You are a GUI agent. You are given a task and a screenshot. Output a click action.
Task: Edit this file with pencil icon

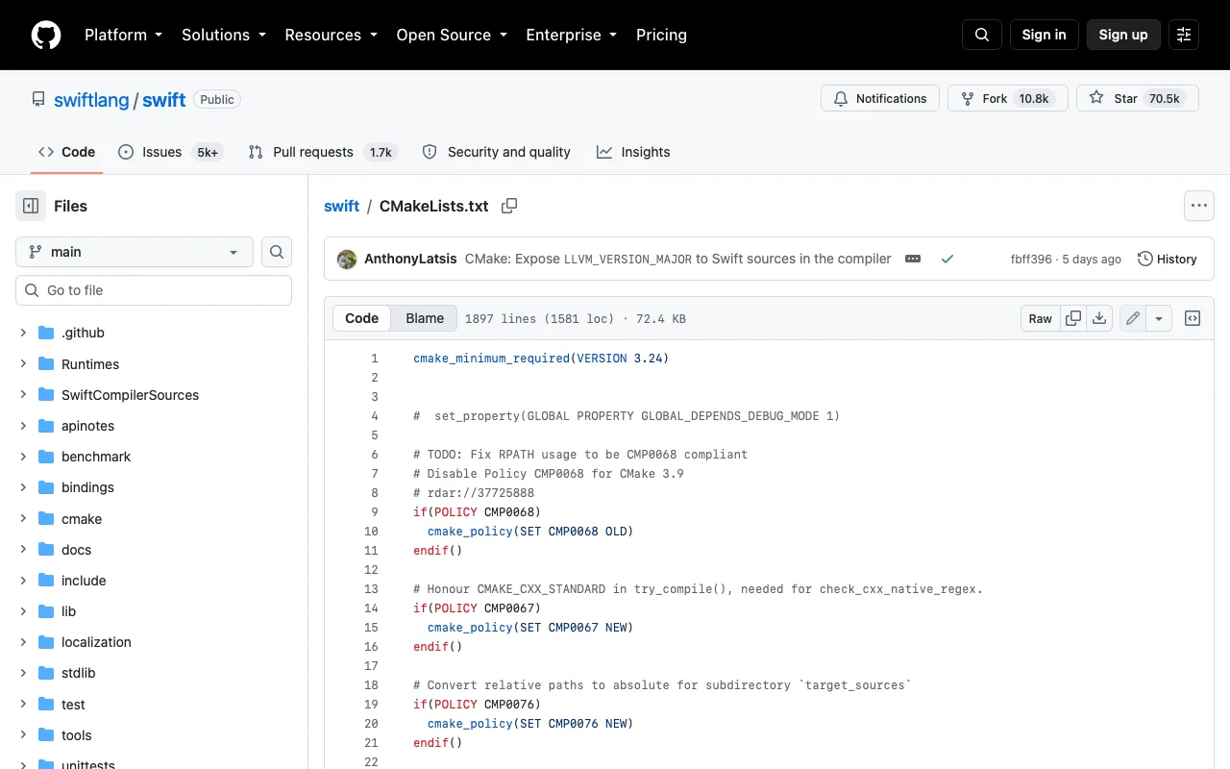[1133, 318]
